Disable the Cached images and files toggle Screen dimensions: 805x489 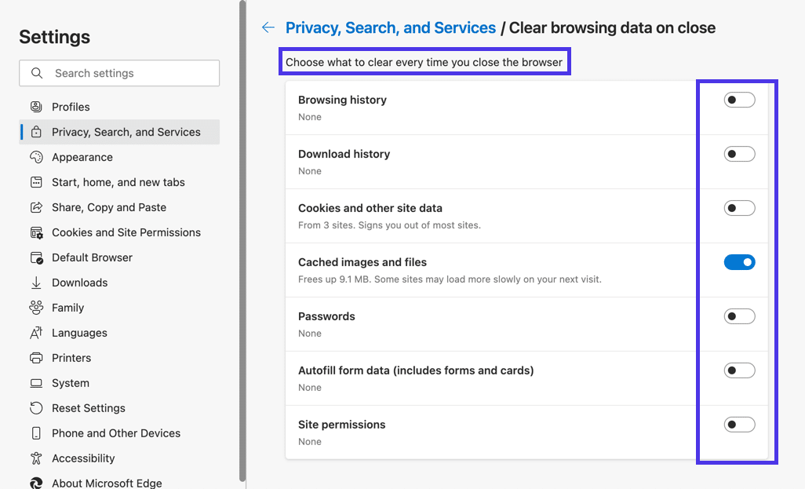pos(739,262)
